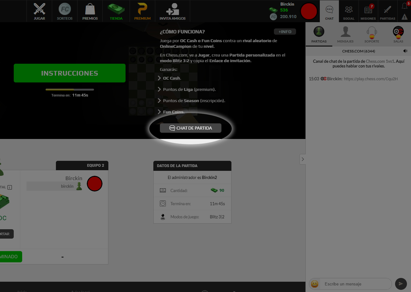The width and height of the screenshot is (411, 292).
Task: Click the Termina en clock icon
Action: point(163,204)
